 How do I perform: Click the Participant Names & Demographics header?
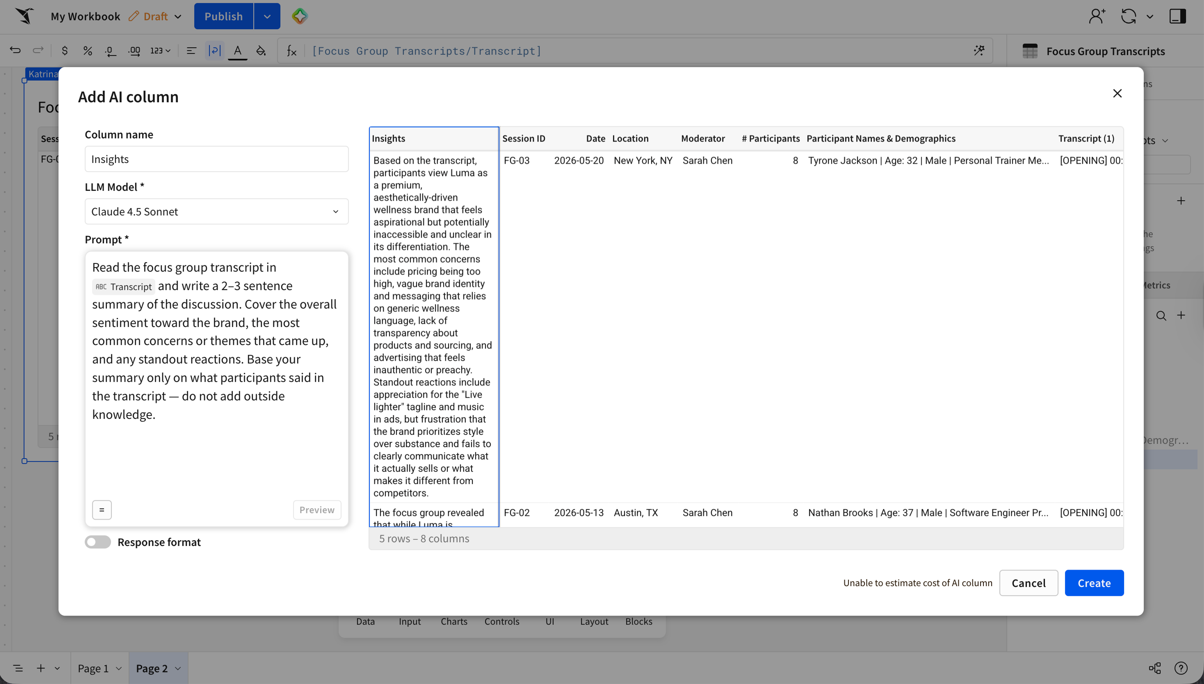(x=881, y=139)
